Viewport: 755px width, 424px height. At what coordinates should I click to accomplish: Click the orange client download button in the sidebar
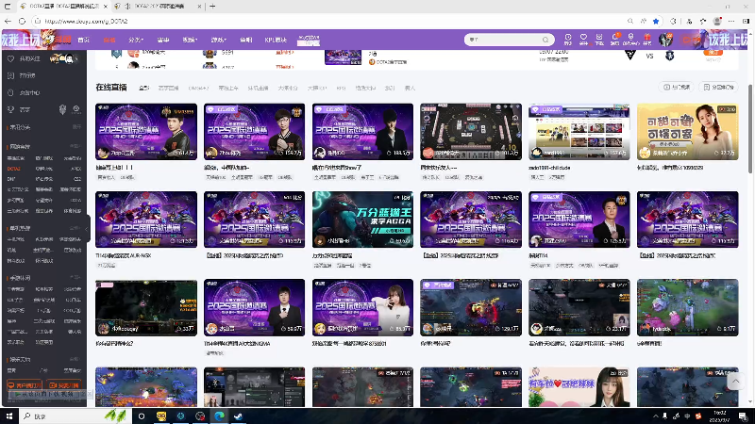[25, 385]
